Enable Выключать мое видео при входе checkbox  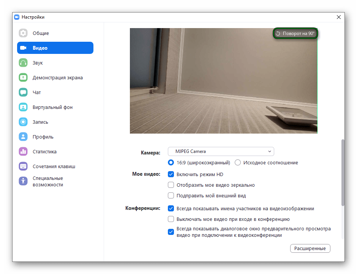tap(171, 219)
